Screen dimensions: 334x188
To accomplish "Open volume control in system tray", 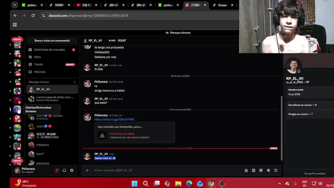I will [x=320, y=184].
